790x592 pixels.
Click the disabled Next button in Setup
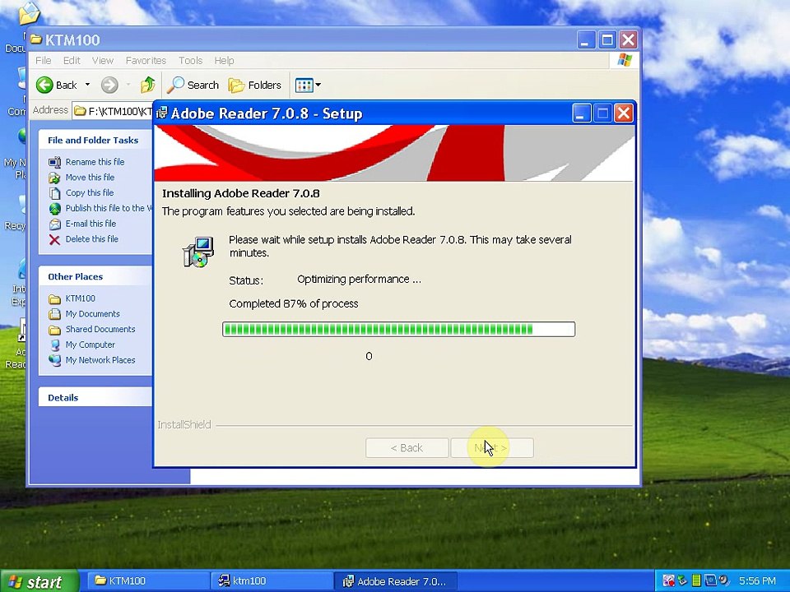492,447
